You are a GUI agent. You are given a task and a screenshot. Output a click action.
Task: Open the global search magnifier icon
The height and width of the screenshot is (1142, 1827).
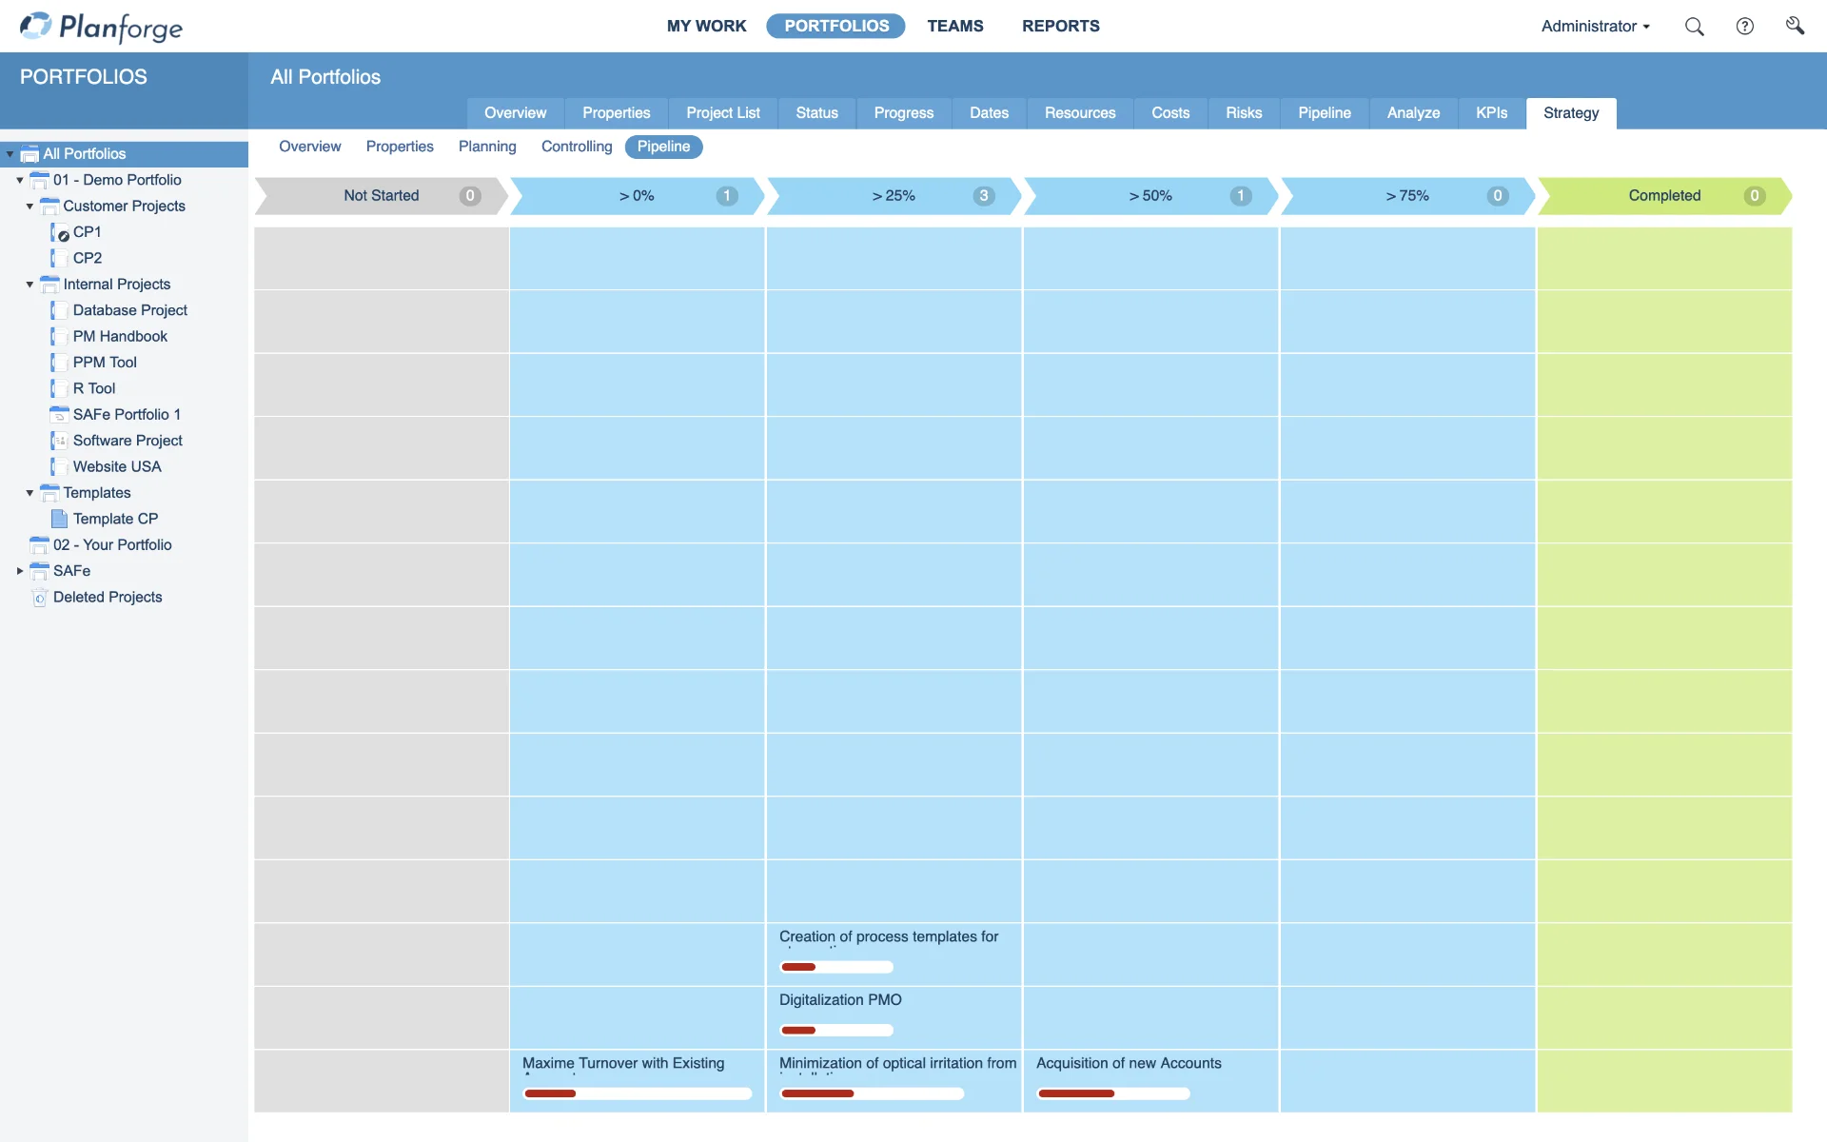(1695, 26)
